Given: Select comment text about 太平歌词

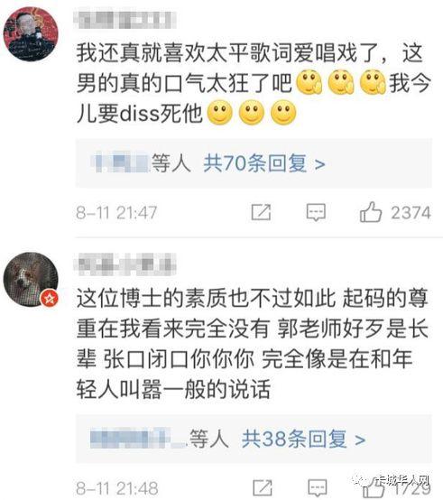Looking at the screenshot, I should 254,84.
